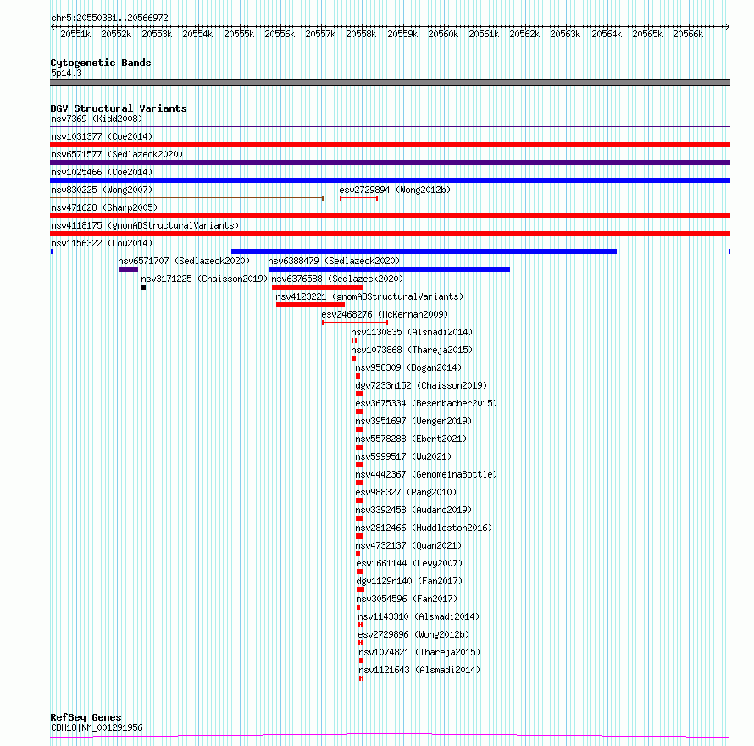Click esv2729894 (Wong2012b) variant label
The width and height of the screenshot is (754, 746).
(395, 190)
